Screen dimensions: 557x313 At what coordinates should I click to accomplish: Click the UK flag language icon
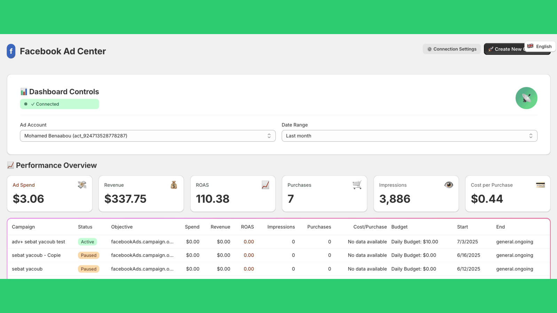[x=530, y=46]
